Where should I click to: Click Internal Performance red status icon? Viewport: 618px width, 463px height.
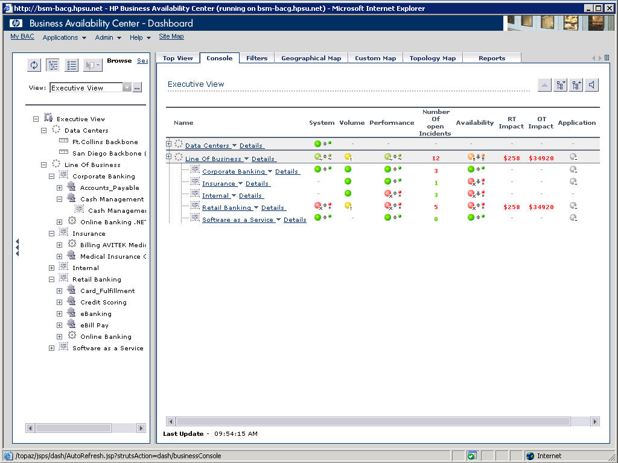(388, 194)
